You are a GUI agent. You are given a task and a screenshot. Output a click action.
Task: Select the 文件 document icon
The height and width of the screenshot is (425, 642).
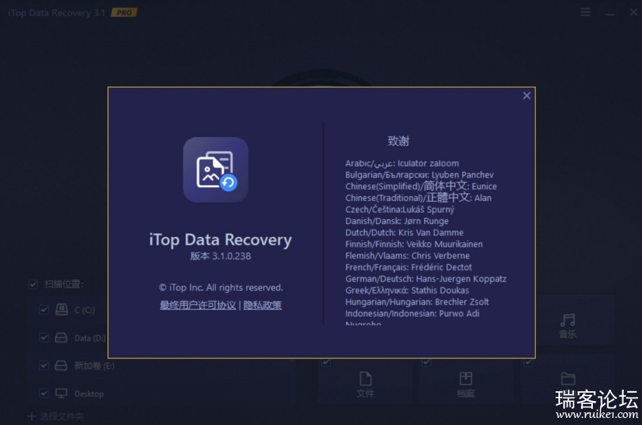point(365,379)
